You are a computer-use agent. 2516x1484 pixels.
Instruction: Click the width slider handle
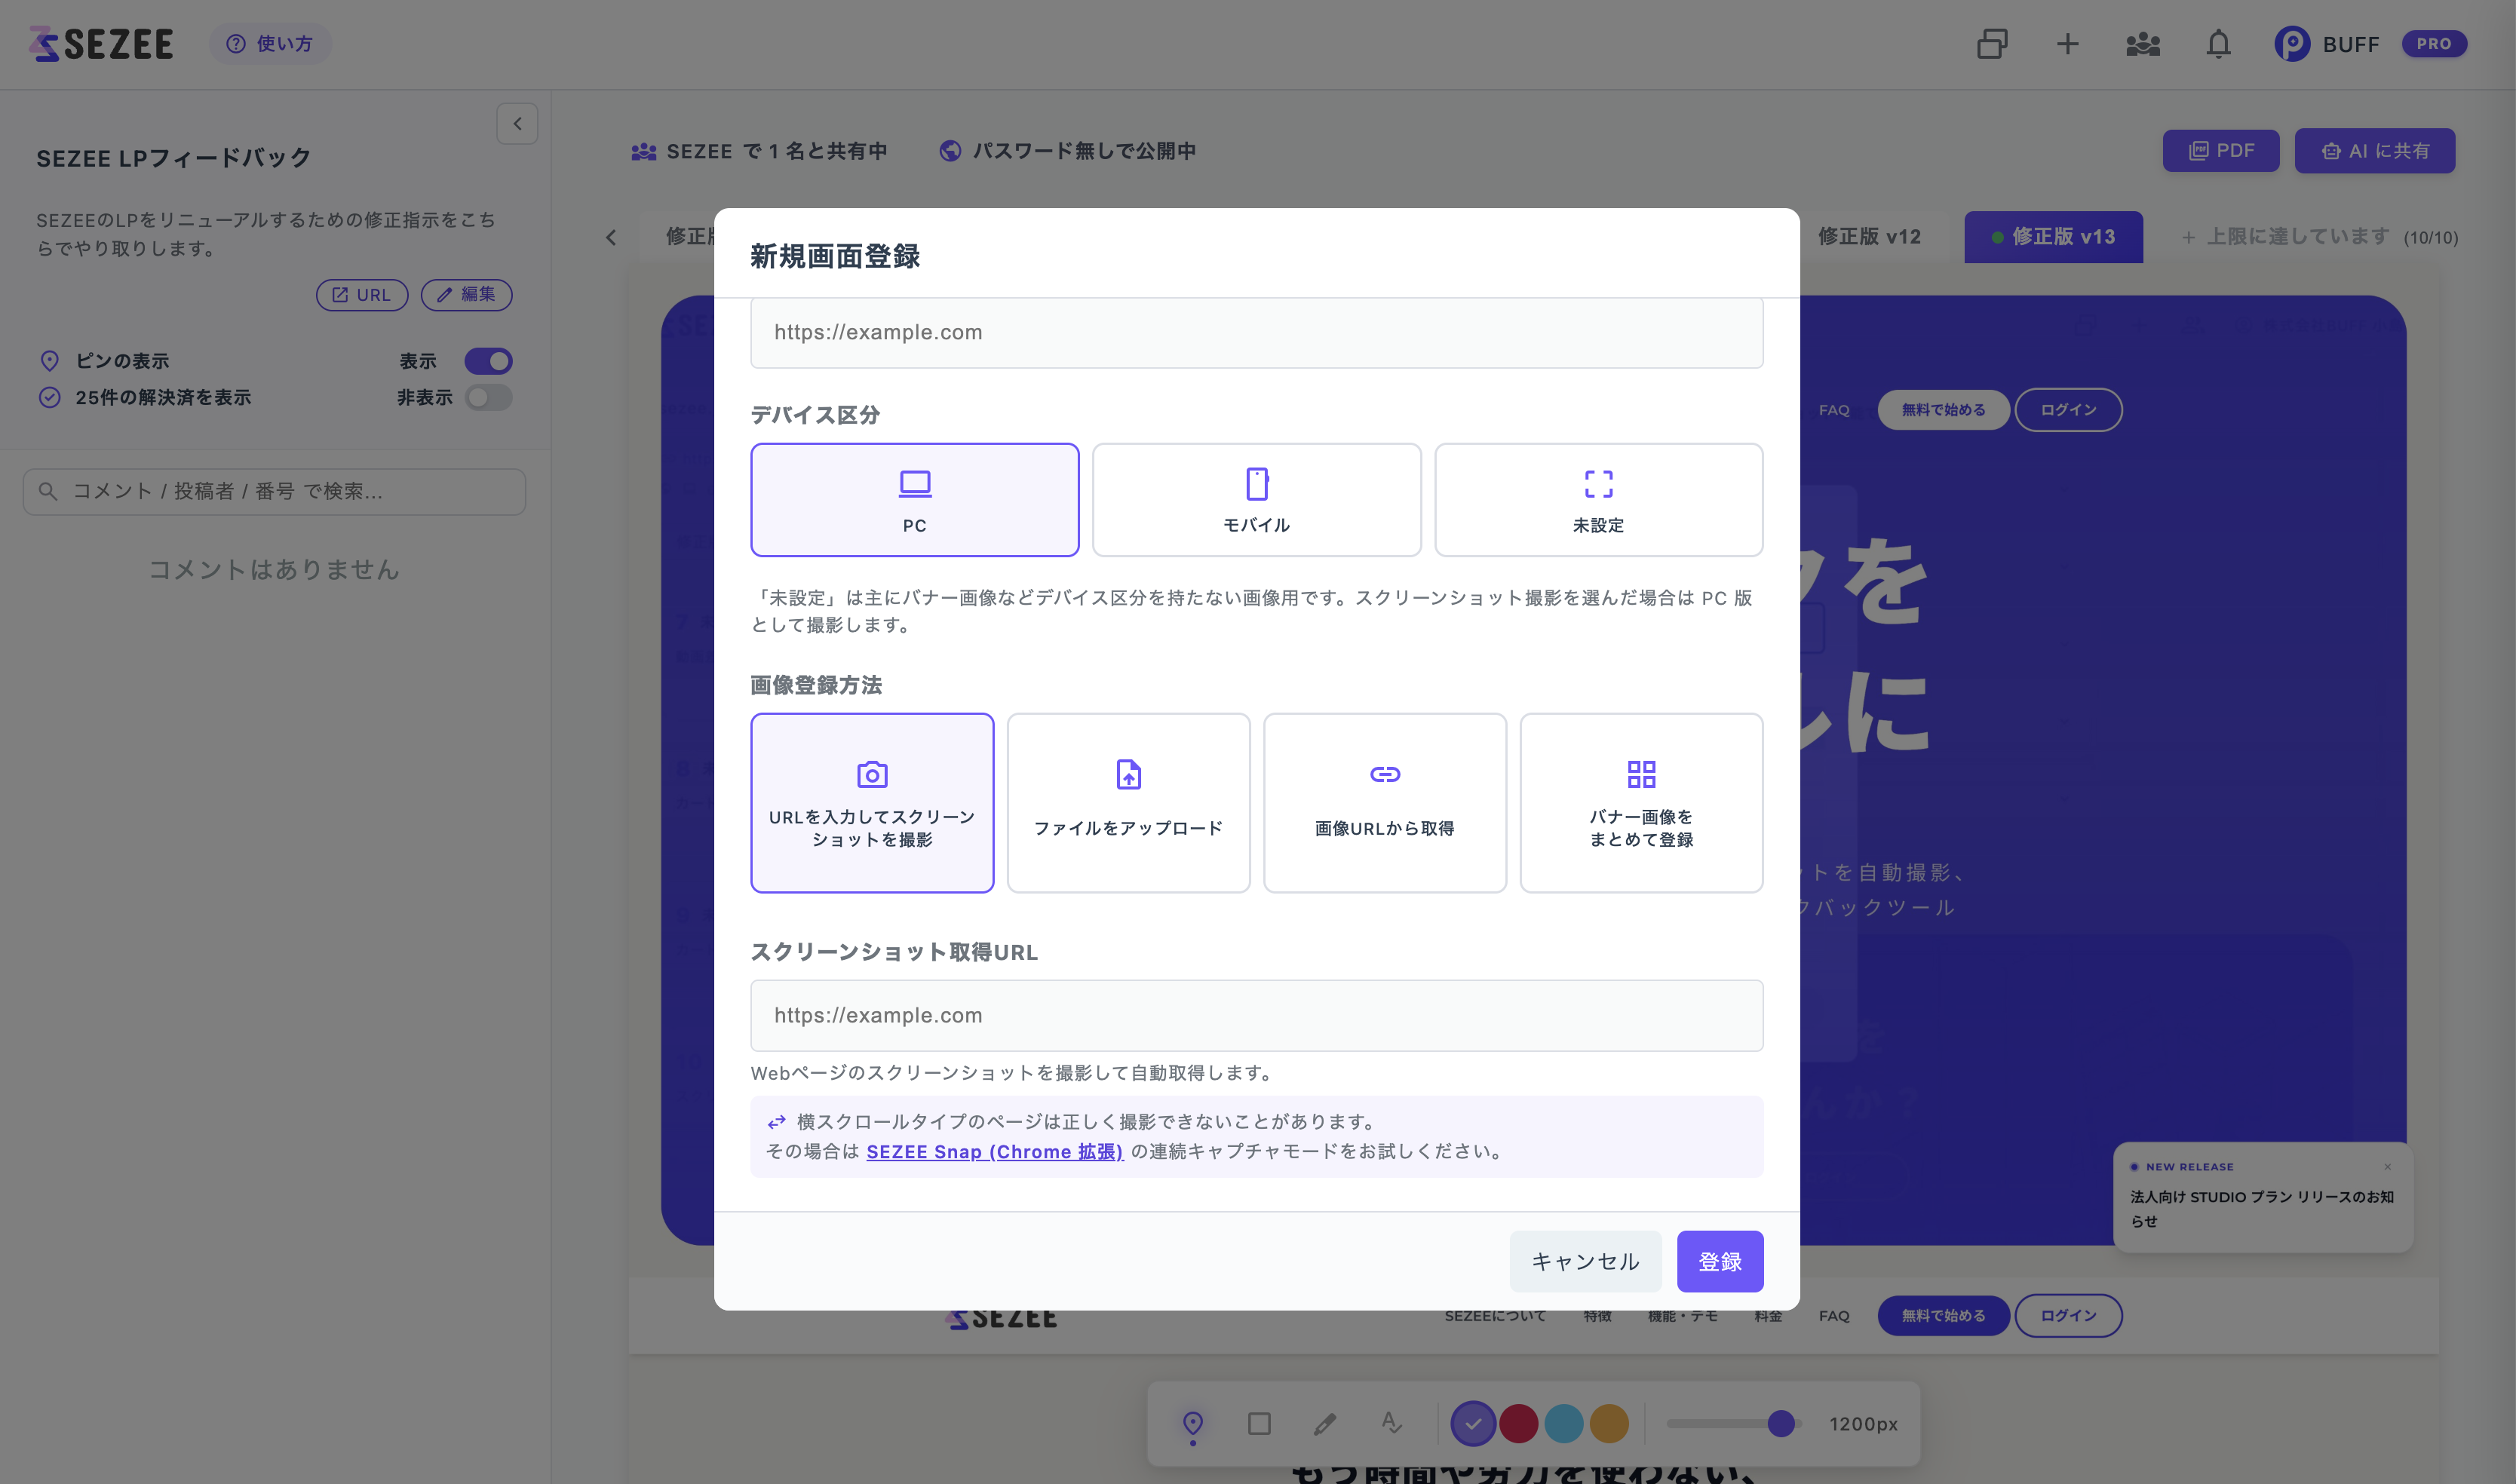(1780, 1423)
